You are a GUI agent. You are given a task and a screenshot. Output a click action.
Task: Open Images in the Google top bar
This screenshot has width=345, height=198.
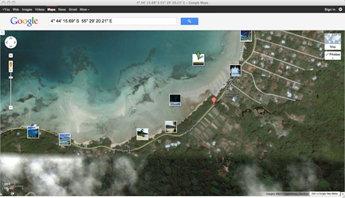pyautogui.click(x=27, y=9)
